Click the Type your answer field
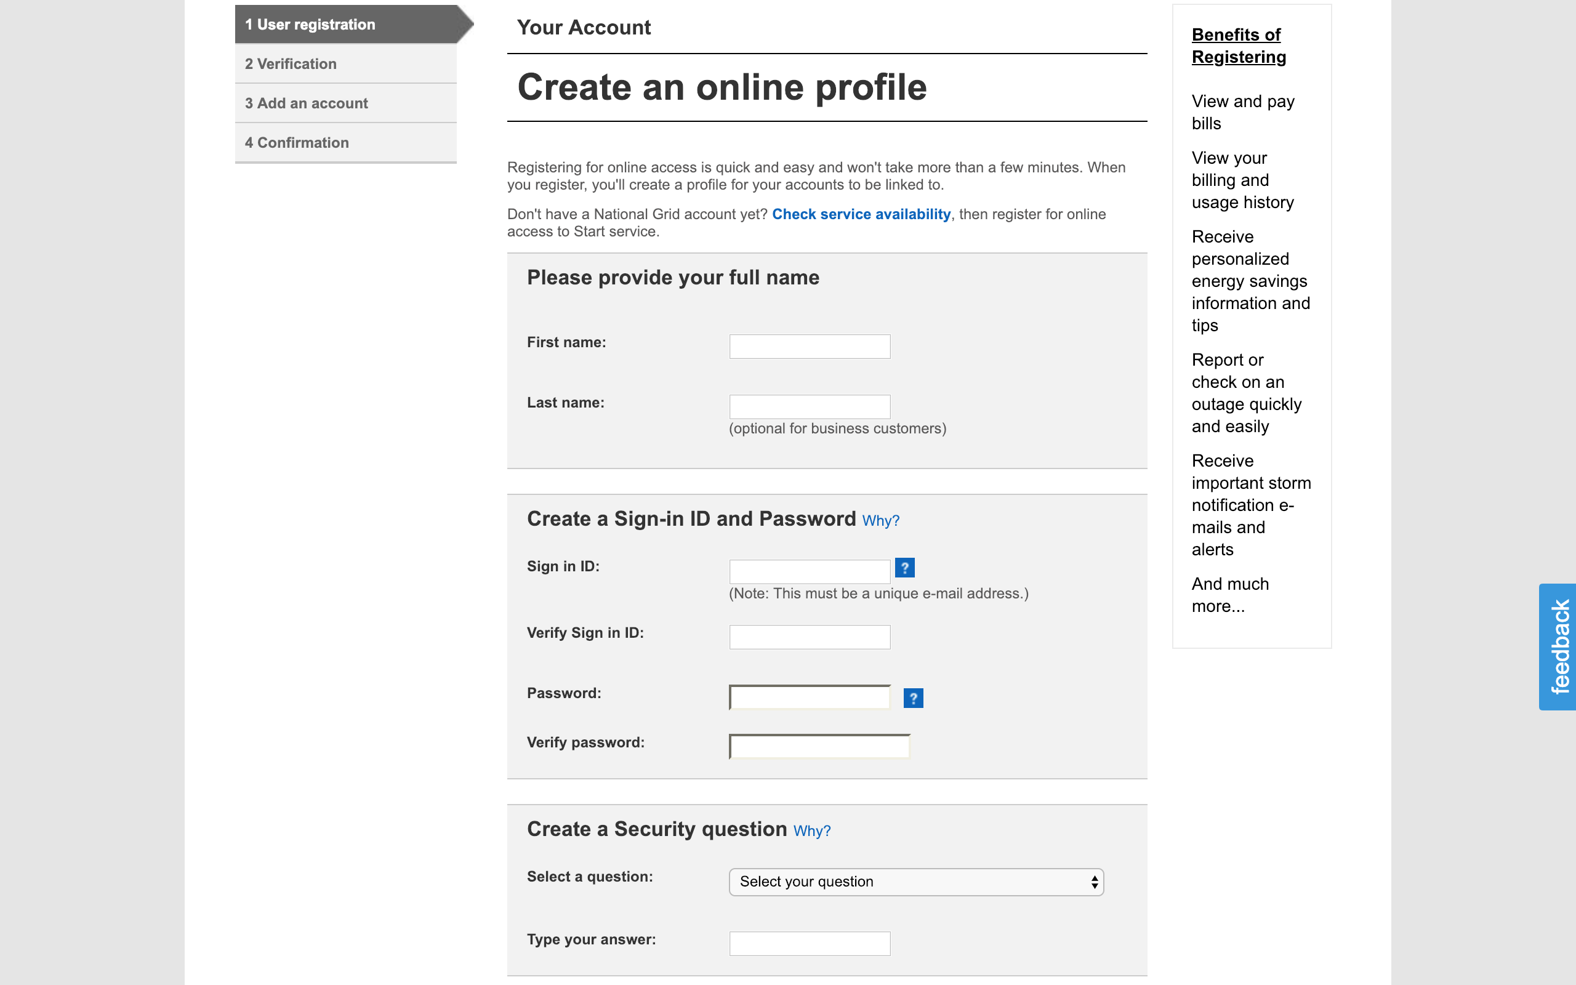Viewport: 1576px width, 985px height. (810, 943)
